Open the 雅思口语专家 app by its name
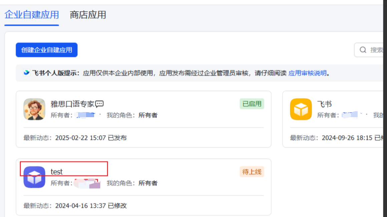387x217 pixels. pos(72,104)
